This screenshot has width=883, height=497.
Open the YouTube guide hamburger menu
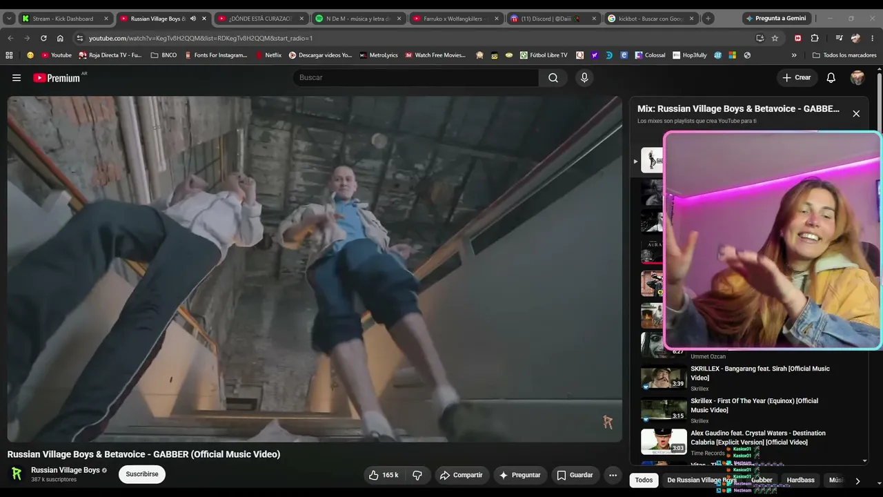coord(17,78)
